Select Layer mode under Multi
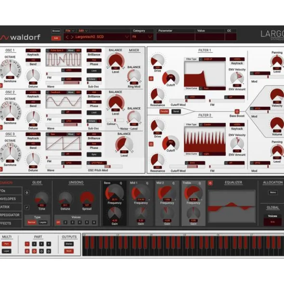Image resolution: width=284 pixels, height=284 pixels. coord(6,251)
